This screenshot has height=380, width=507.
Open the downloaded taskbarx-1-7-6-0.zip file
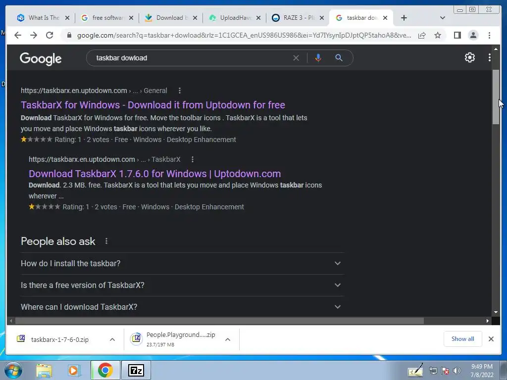click(59, 339)
